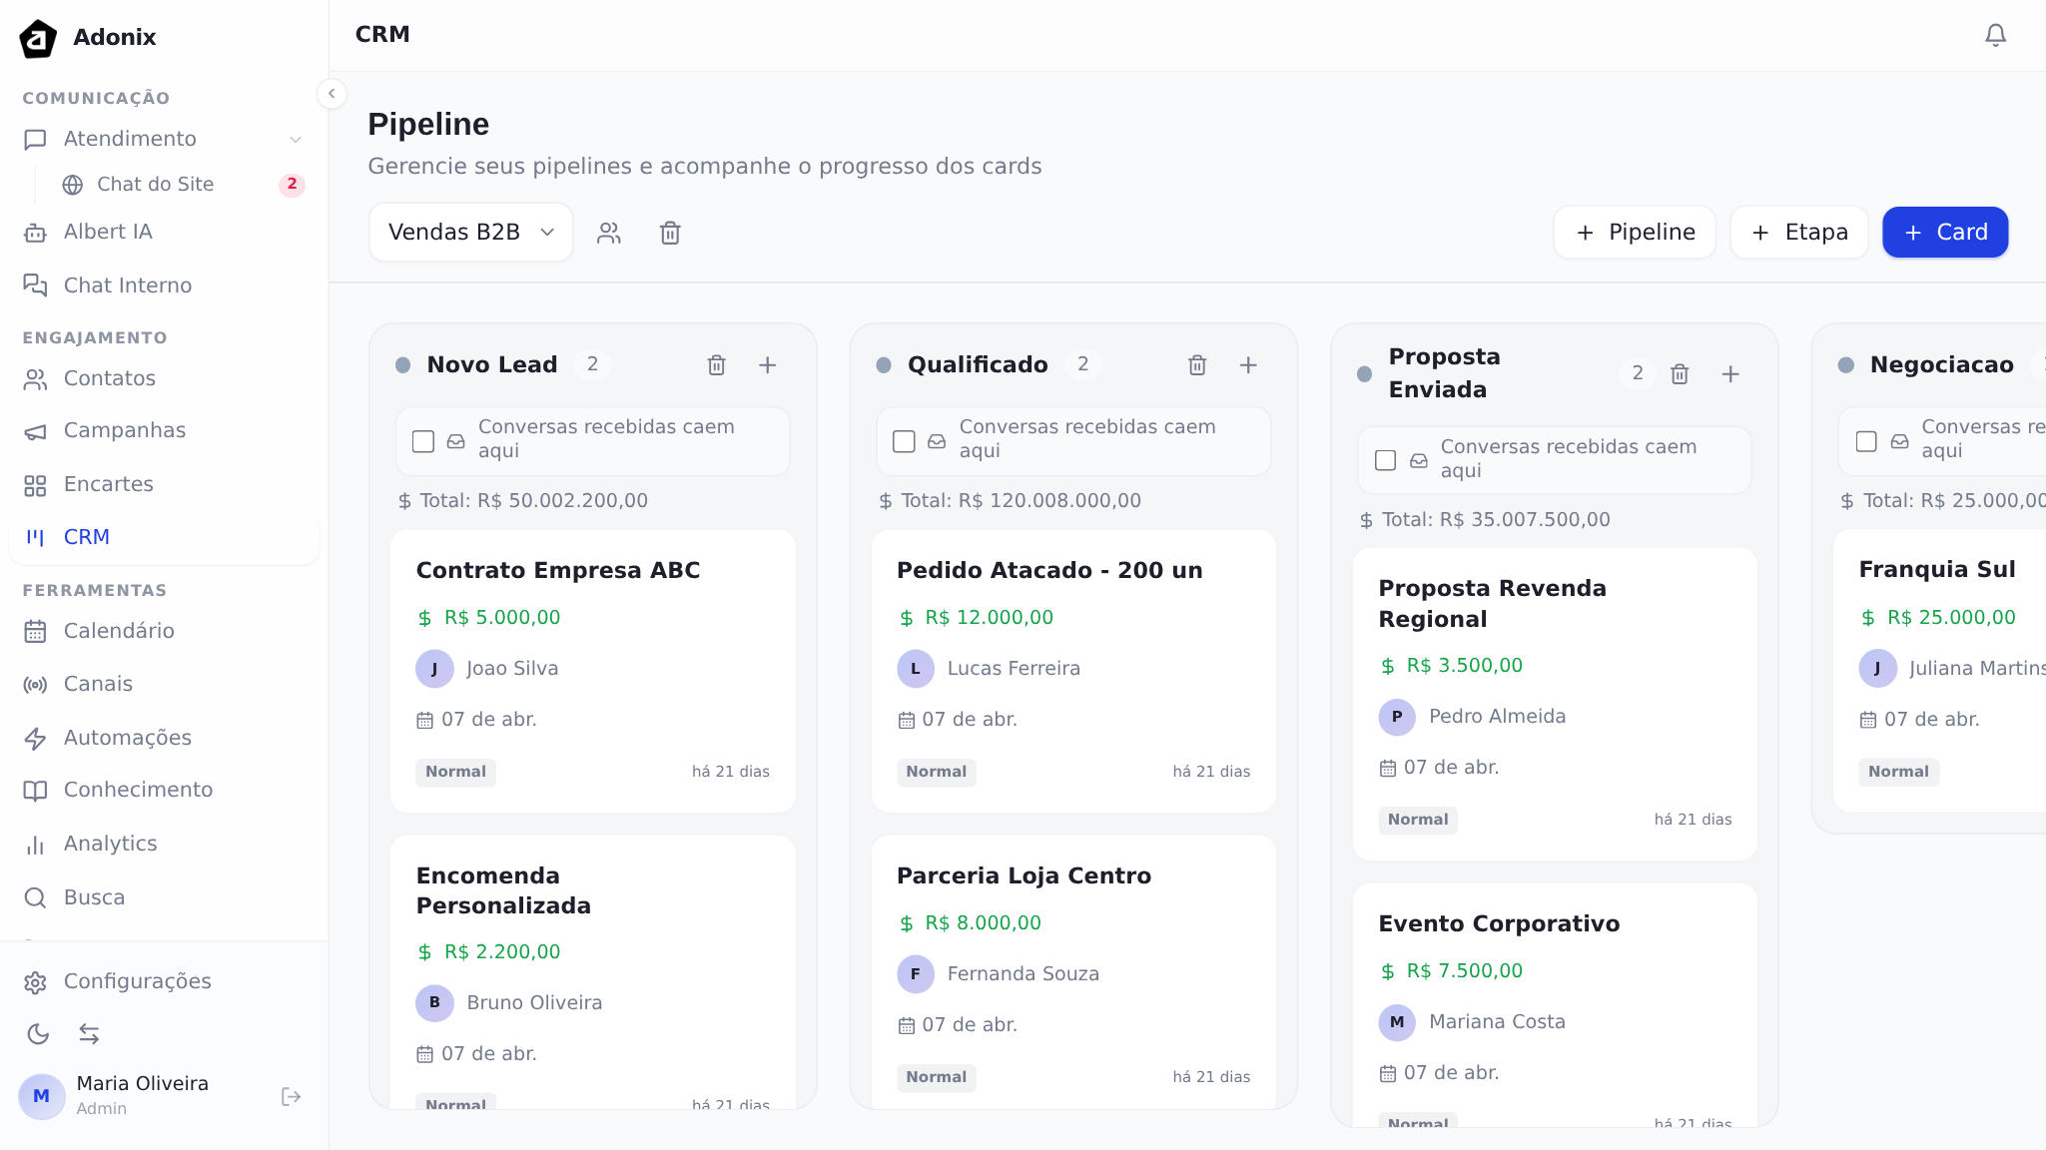Add a card to Novo Lead column
Viewport: 2046px width, 1150px height.
767,365
